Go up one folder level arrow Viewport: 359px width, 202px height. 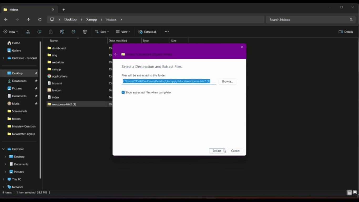click(28, 19)
